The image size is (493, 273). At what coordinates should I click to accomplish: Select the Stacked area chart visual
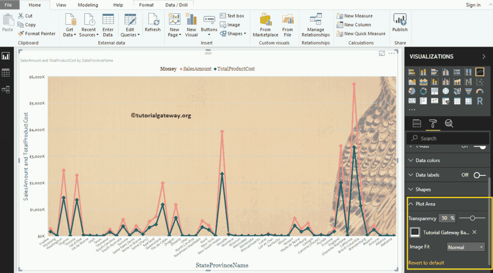pos(423,82)
